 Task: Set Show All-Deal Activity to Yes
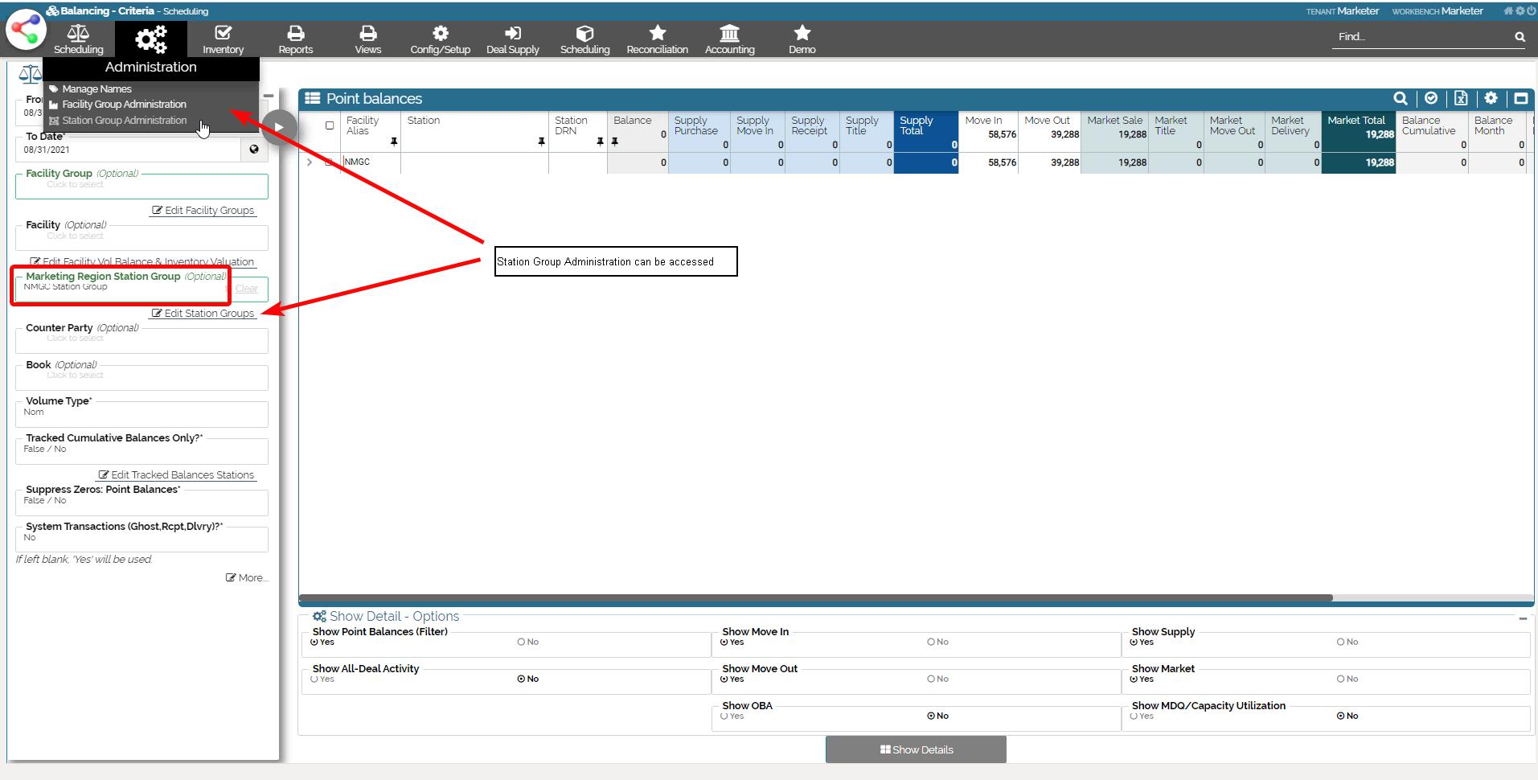[x=314, y=679]
